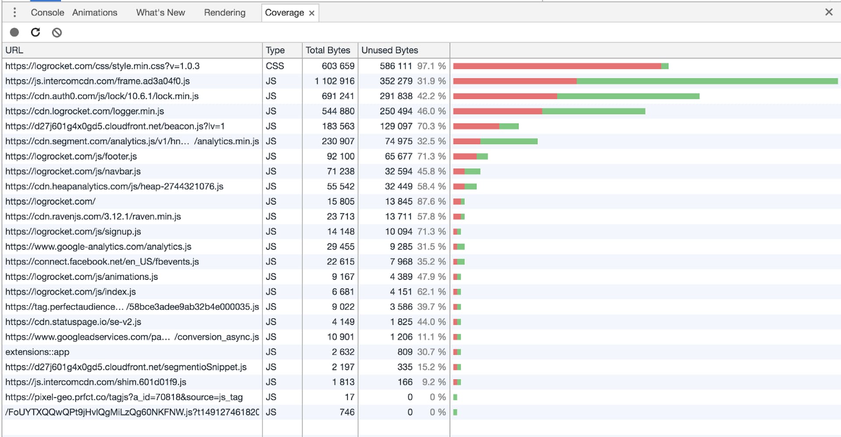
Task: Click the auth0 lock.min.js usage bar
Action: tap(576, 96)
